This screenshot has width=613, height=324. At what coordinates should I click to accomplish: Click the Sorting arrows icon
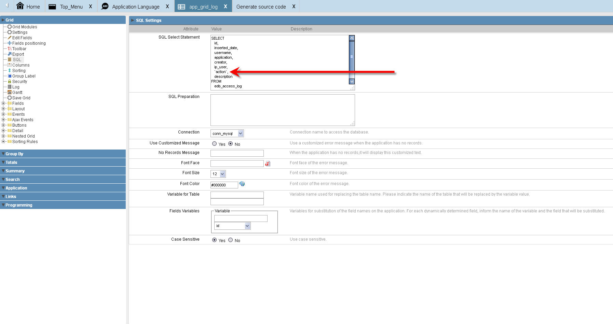point(10,70)
